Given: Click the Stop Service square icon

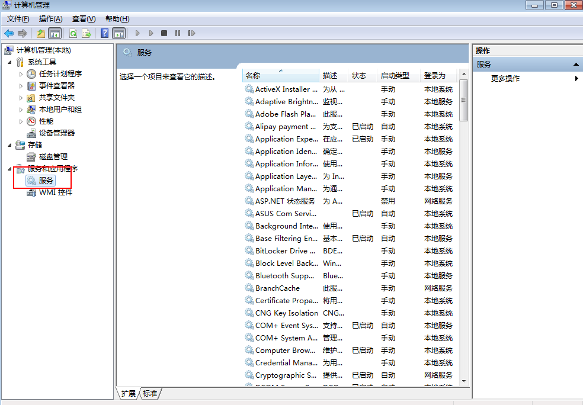Looking at the screenshot, I should point(164,33).
